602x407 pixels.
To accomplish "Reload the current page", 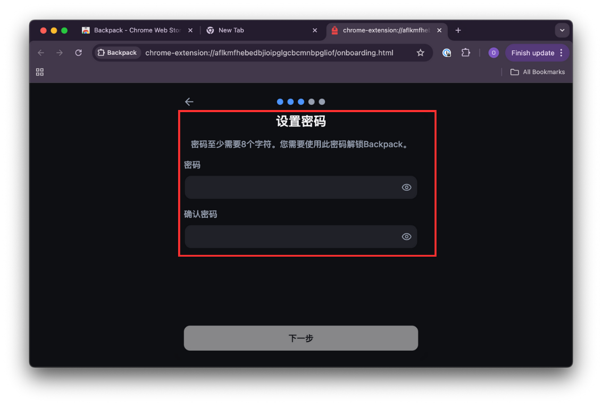I will click(78, 53).
